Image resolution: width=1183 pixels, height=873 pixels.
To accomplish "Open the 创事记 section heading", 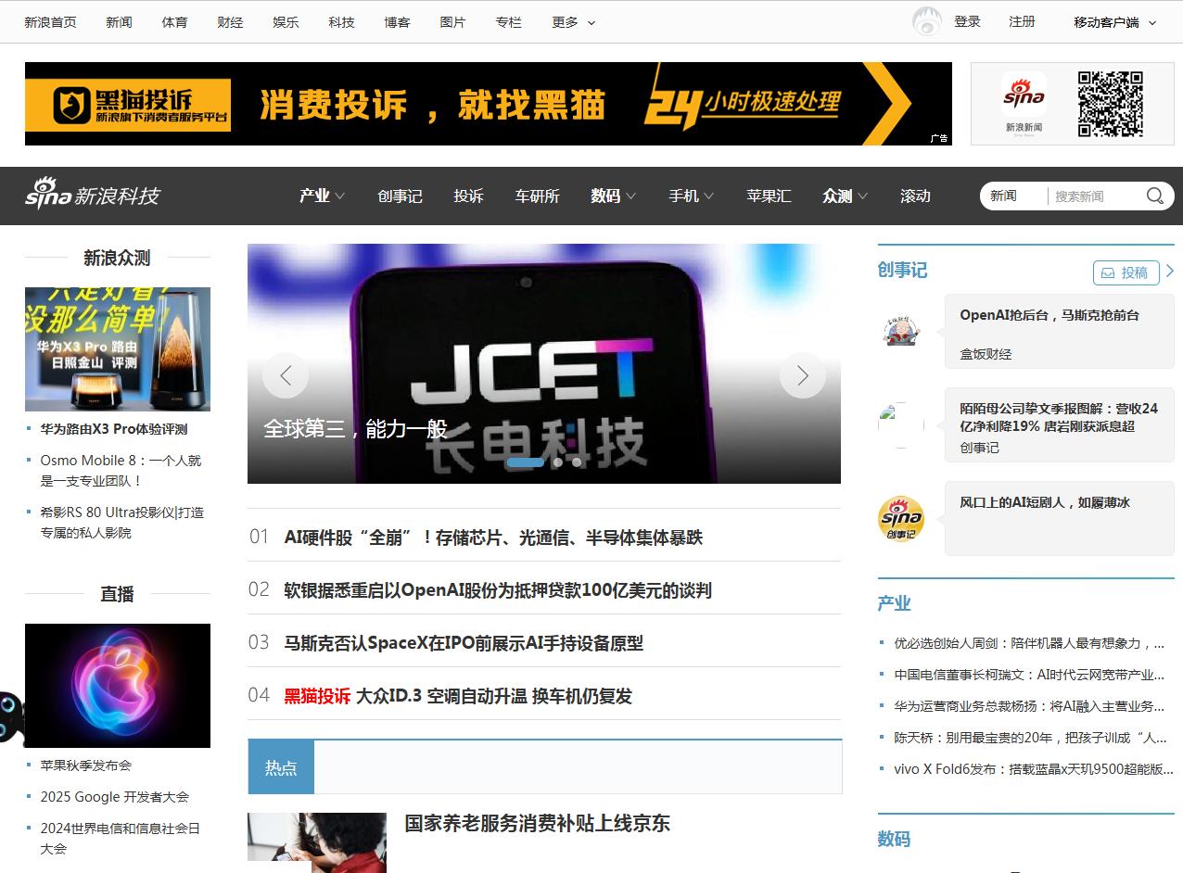I will click(902, 271).
